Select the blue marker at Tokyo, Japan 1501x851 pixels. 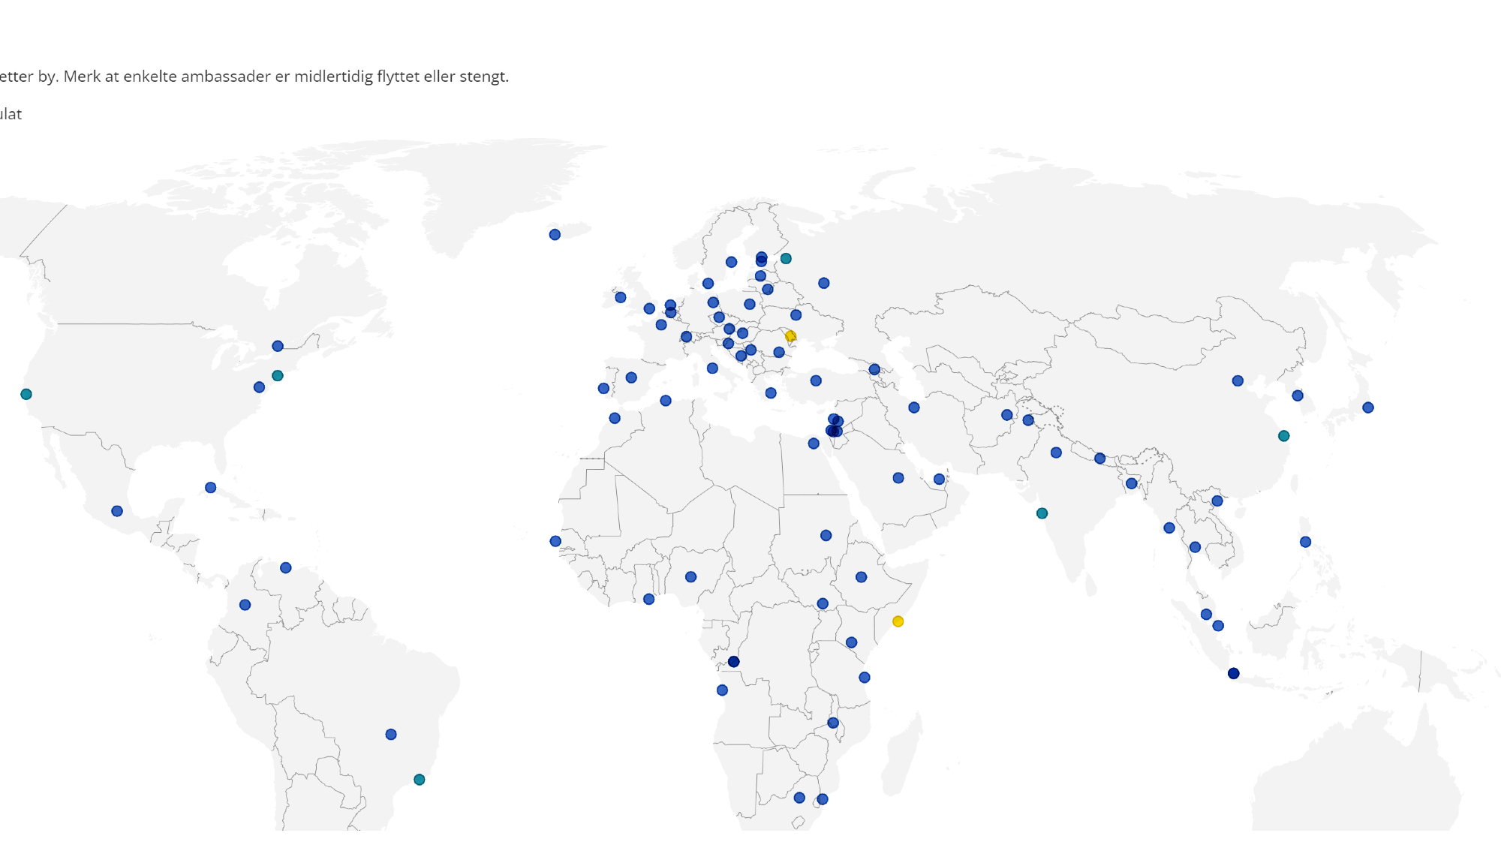coord(1368,407)
